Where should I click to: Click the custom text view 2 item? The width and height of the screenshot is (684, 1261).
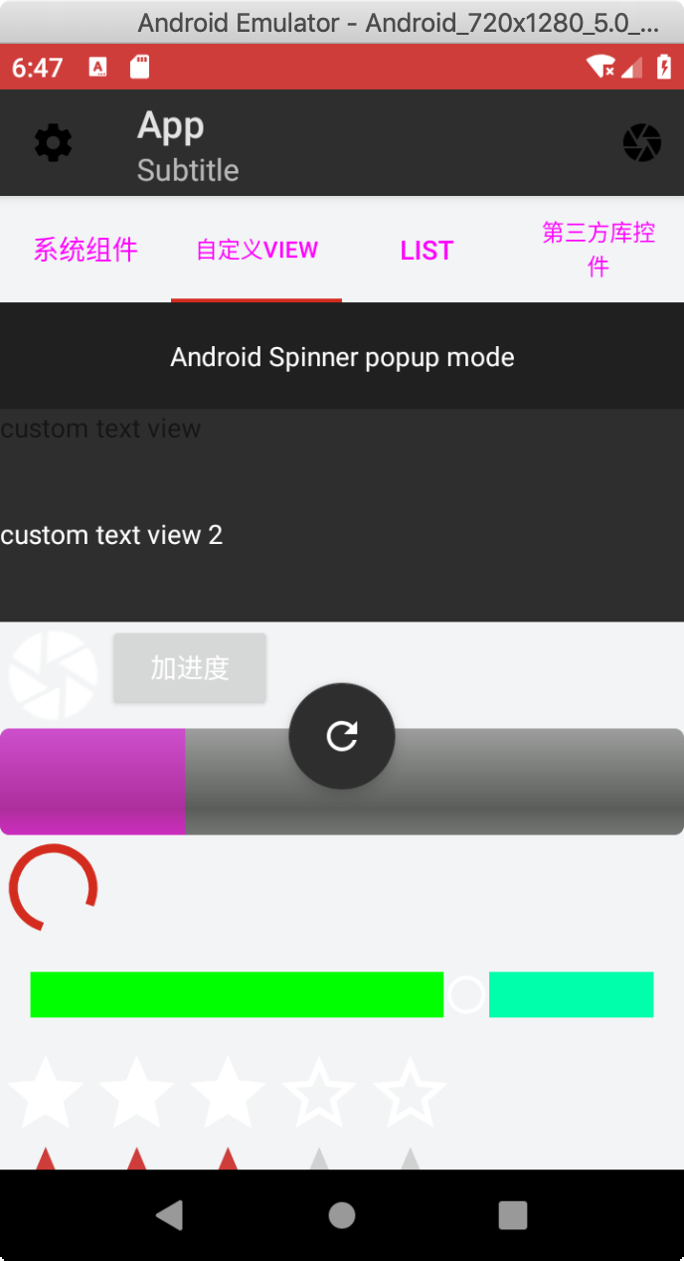click(x=113, y=535)
